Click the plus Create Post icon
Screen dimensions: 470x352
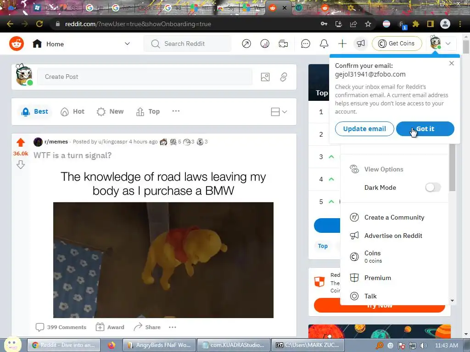[342, 44]
